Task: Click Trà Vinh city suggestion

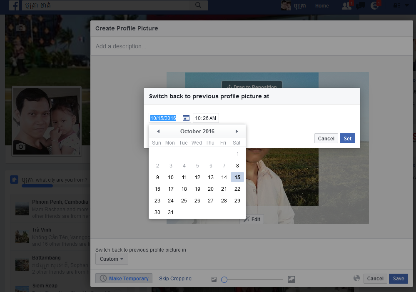Action: tap(42, 230)
